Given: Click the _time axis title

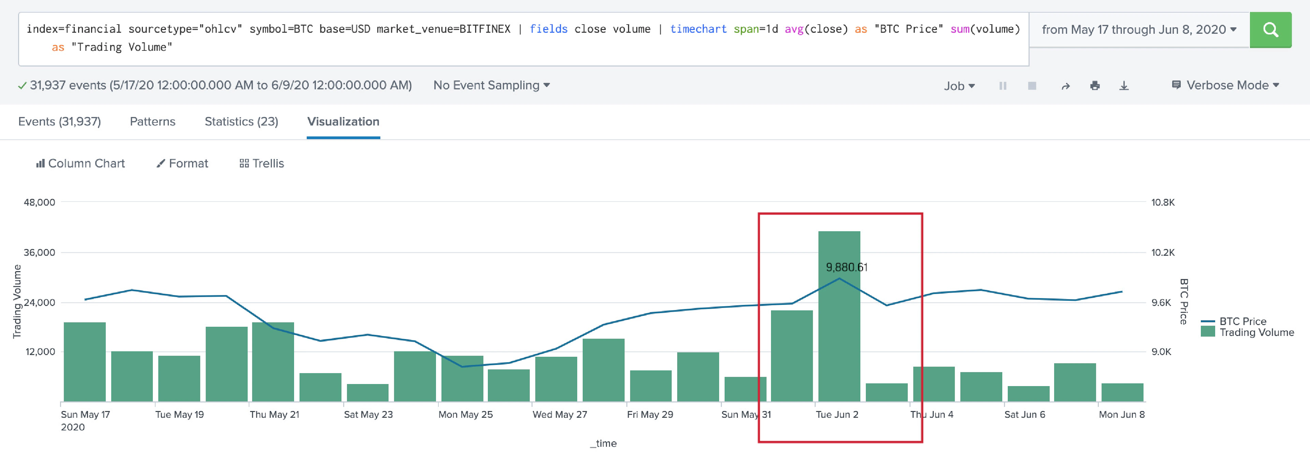Looking at the screenshot, I should point(603,443).
